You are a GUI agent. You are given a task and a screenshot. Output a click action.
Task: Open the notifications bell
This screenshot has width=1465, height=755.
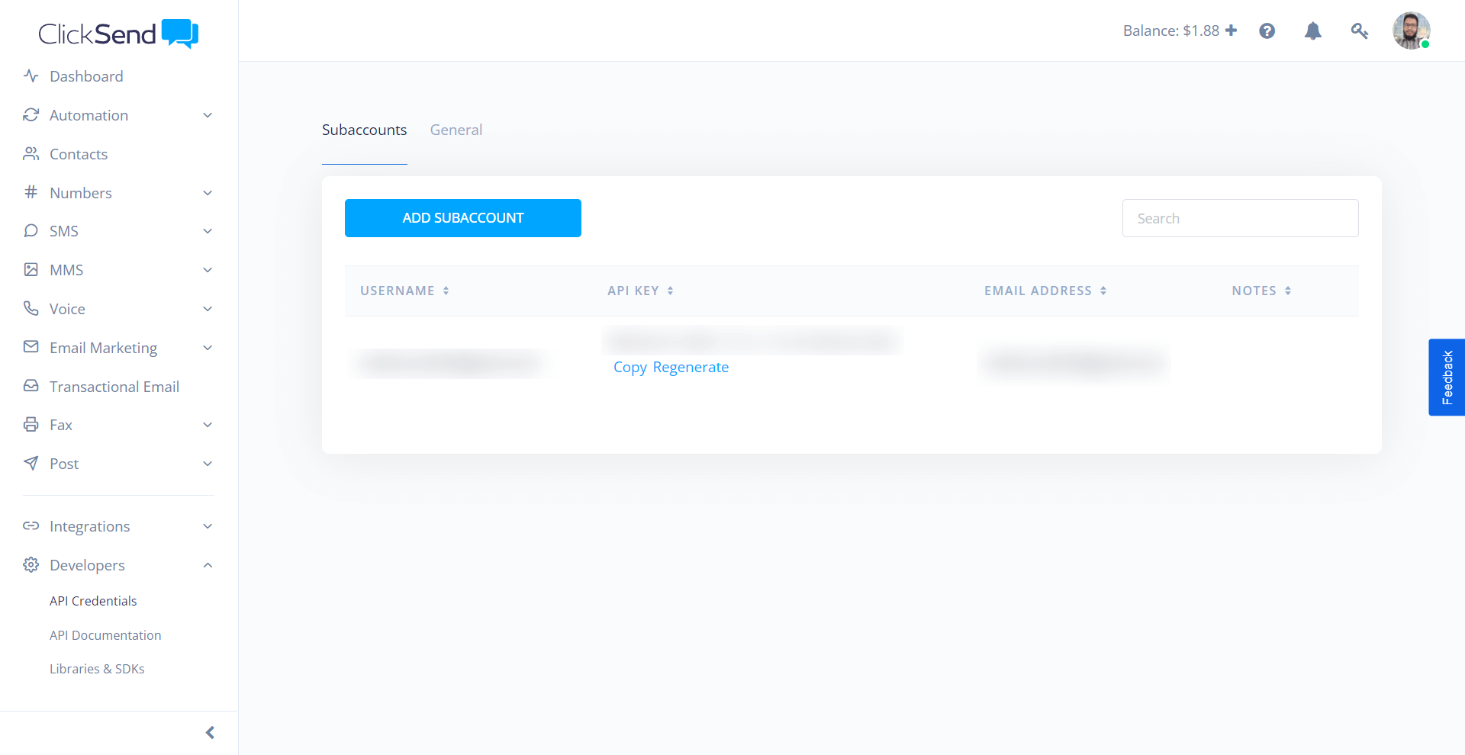click(1312, 31)
